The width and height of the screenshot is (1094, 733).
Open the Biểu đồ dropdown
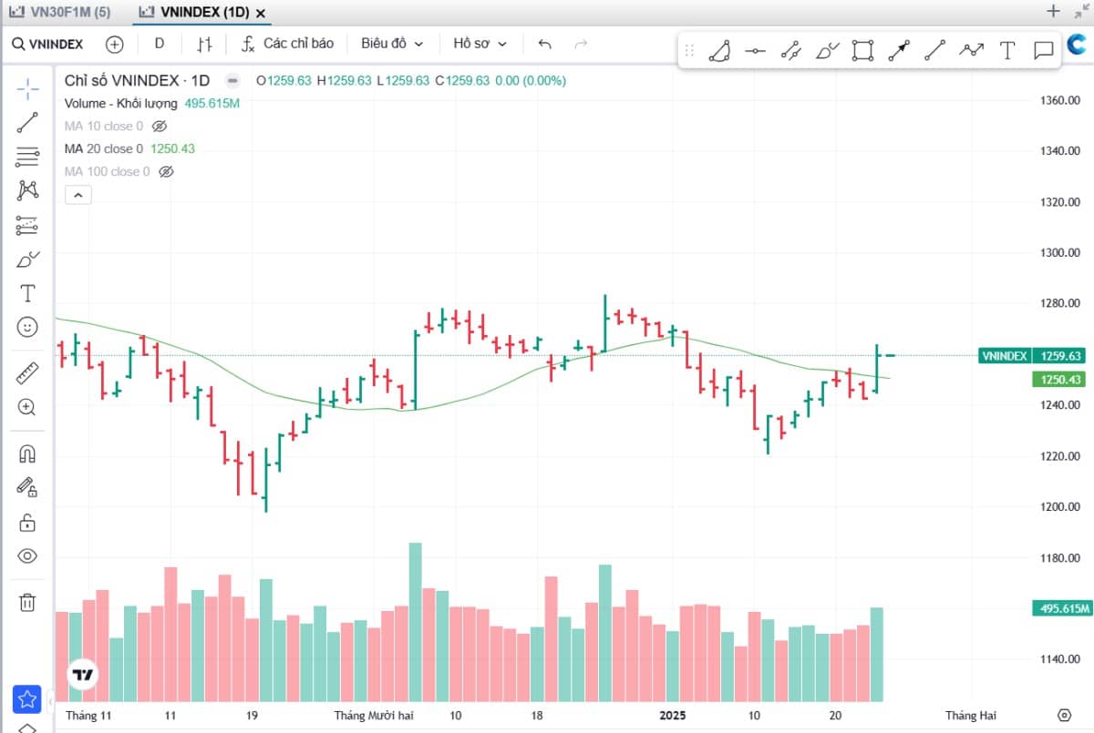[x=392, y=44]
